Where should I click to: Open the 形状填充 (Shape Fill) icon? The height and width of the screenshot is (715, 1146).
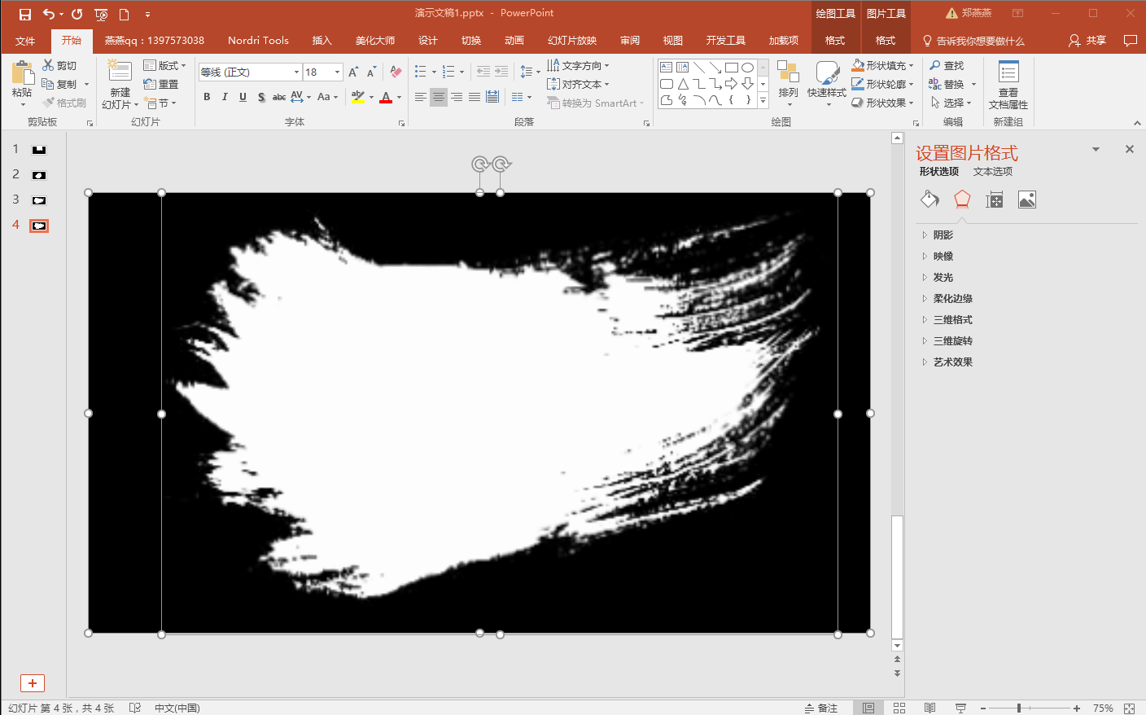coord(858,65)
